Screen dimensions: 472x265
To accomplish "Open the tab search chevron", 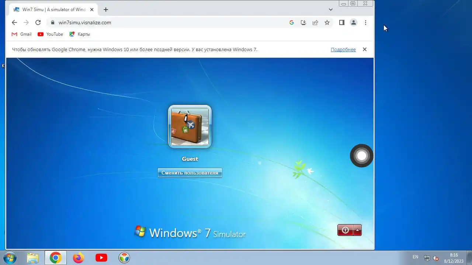I will (x=331, y=9).
